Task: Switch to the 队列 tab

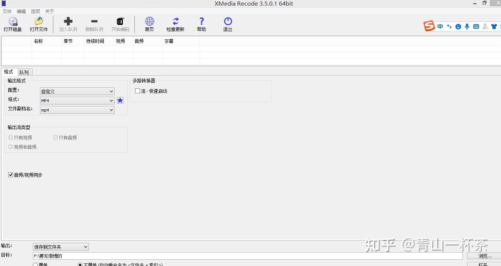Action: pos(24,72)
